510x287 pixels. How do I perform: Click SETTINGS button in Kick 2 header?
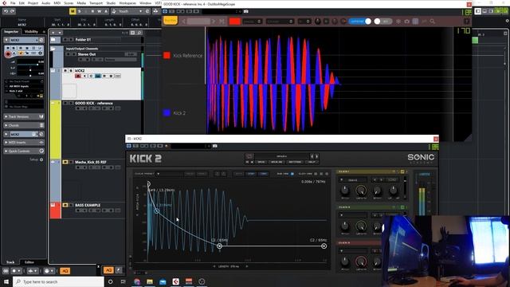point(295,162)
